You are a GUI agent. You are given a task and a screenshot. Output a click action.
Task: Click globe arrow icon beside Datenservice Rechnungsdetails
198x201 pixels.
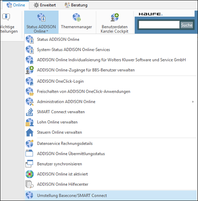(30, 144)
